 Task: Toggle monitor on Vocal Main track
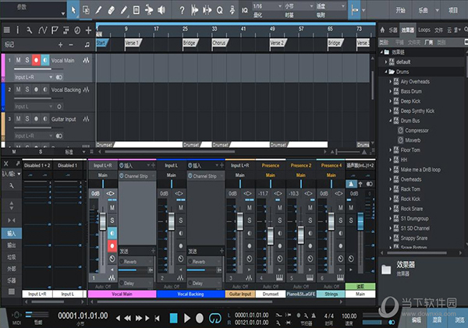(x=44, y=60)
